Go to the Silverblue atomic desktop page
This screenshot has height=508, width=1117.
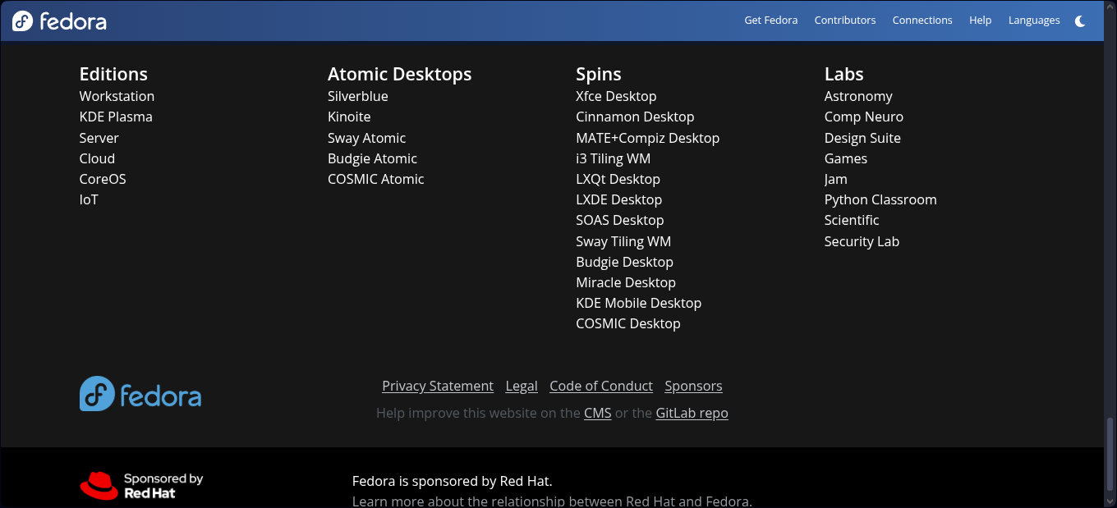tap(357, 96)
